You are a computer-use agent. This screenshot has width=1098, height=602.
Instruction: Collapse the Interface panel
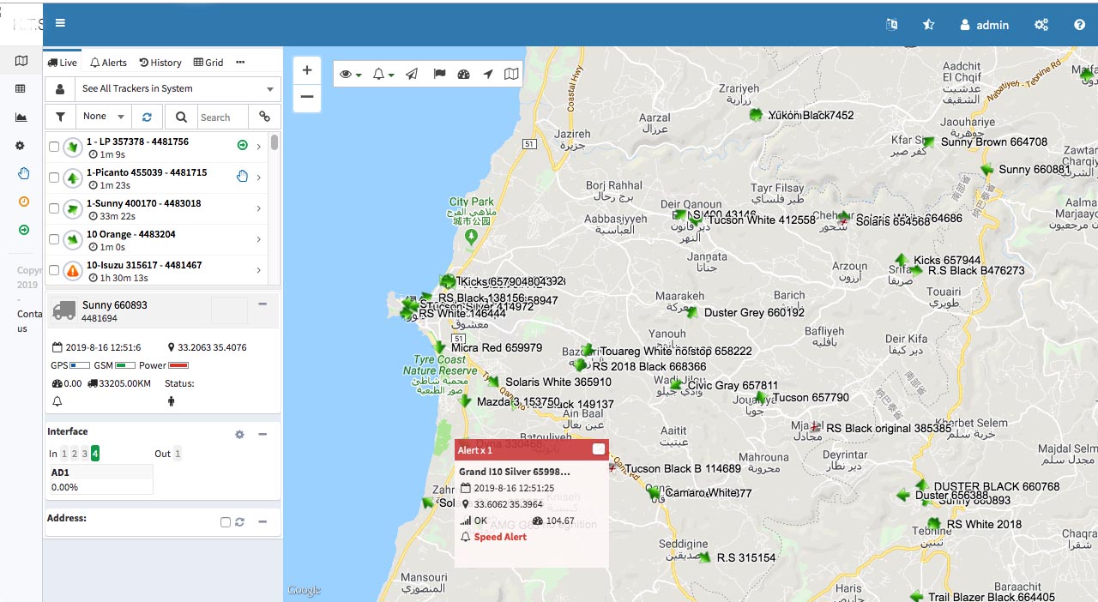(x=262, y=434)
